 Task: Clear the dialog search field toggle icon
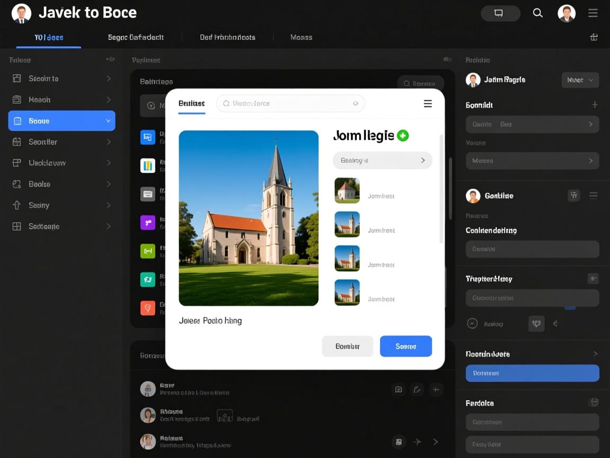[x=355, y=104]
